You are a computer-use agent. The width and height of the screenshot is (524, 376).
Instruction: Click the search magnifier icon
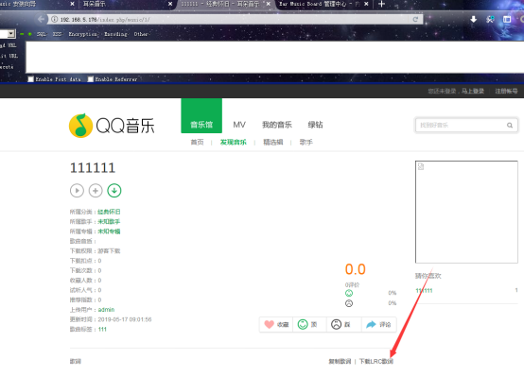coord(510,126)
